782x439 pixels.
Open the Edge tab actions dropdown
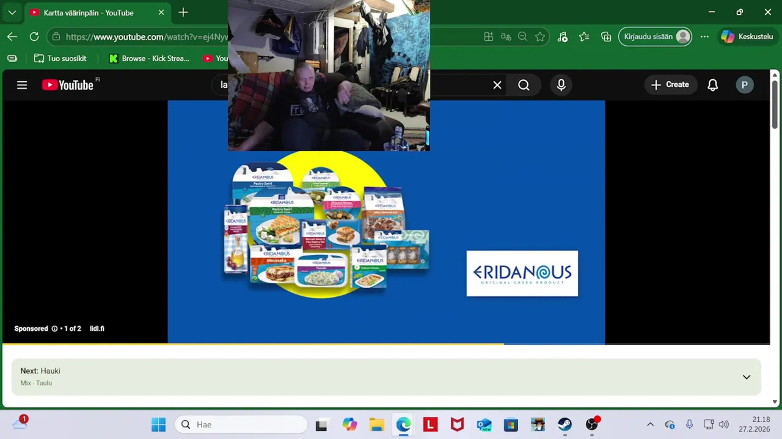pos(12,12)
